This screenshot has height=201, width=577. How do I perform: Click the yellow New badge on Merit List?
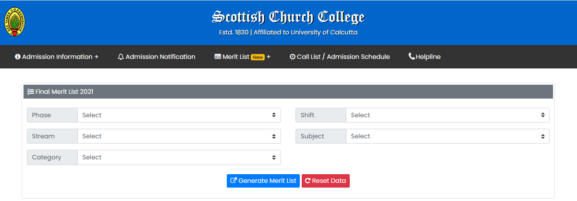258,57
